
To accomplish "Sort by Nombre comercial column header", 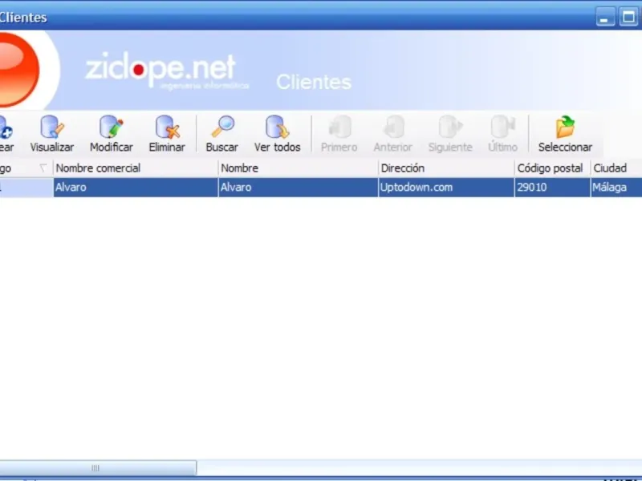I will click(136, 168).
